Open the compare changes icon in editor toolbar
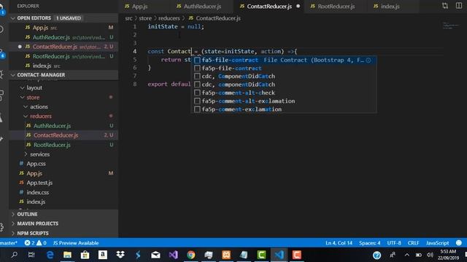 (445, 6)
